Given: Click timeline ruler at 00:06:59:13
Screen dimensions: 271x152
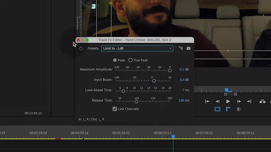Looking at the screenshot, I should (x=163, y=133).
